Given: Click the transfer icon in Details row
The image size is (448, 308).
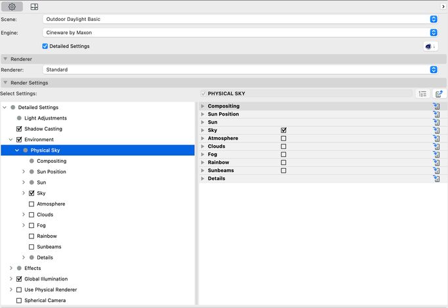Looking at the screenshot, I should 436,179.
